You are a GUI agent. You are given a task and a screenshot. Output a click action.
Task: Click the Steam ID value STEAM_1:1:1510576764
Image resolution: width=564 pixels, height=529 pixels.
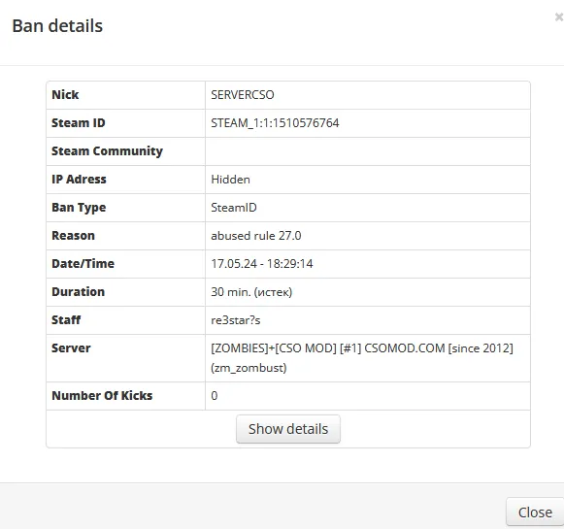(275, 123)
